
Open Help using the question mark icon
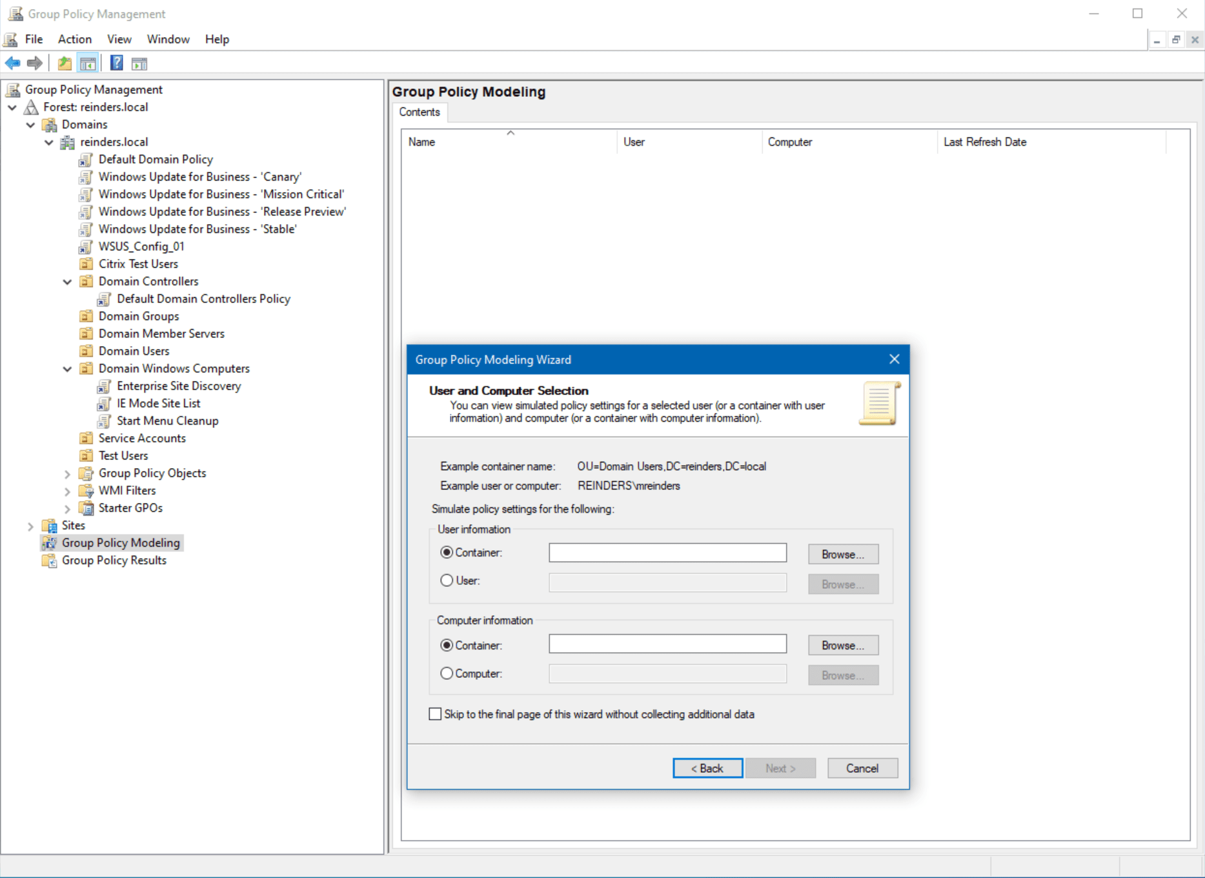[x=116, y=63]
